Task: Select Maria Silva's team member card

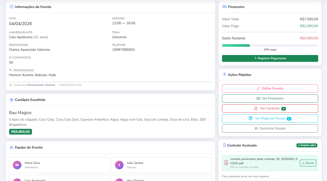Action: point(59,165)
